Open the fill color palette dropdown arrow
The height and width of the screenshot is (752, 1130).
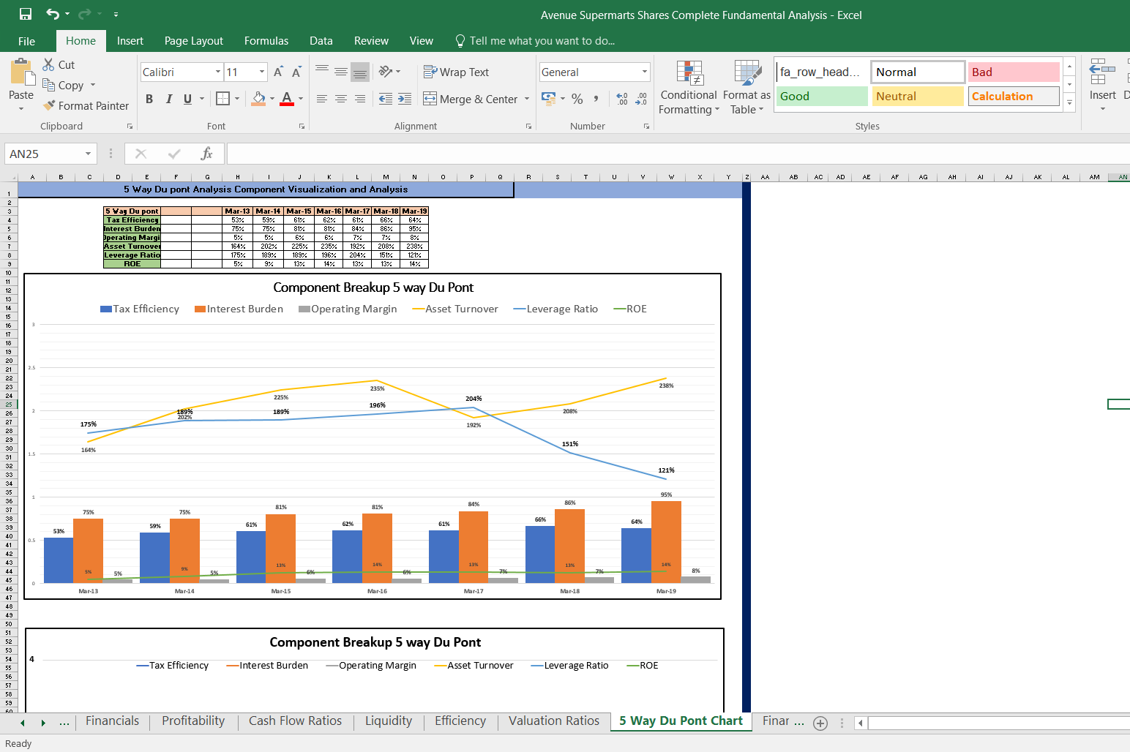(x=272, y=99)
